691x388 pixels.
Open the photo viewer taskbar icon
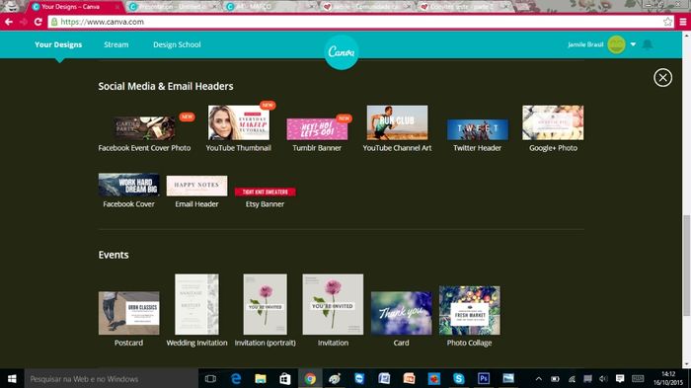click(x=508, y=379)
